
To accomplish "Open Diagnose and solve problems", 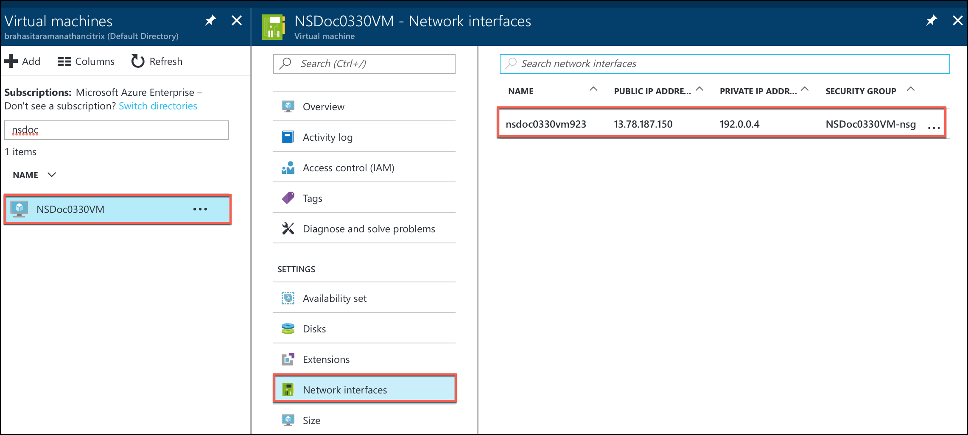I will pyautogui.click(x=364, y=229).
